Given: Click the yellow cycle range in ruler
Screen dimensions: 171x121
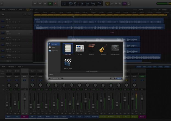Looking at the screenshot, I should (100, 14).
